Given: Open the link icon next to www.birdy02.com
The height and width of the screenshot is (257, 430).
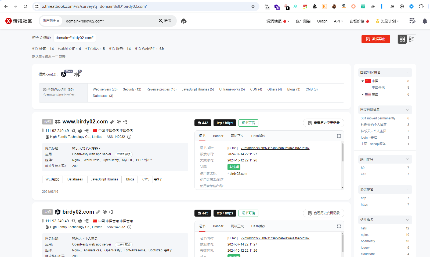Looking at the screenshot, I should click(112, 122).
